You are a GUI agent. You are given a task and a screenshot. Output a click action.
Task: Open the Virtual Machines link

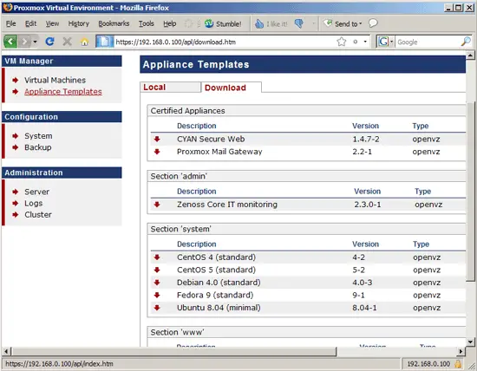pos(55,81)
